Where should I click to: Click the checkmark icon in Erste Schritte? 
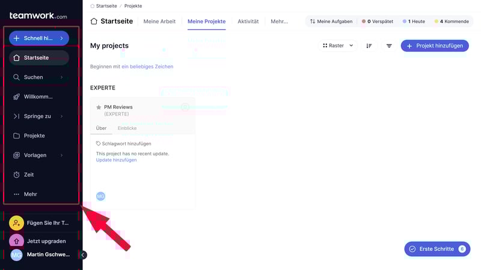412,249
